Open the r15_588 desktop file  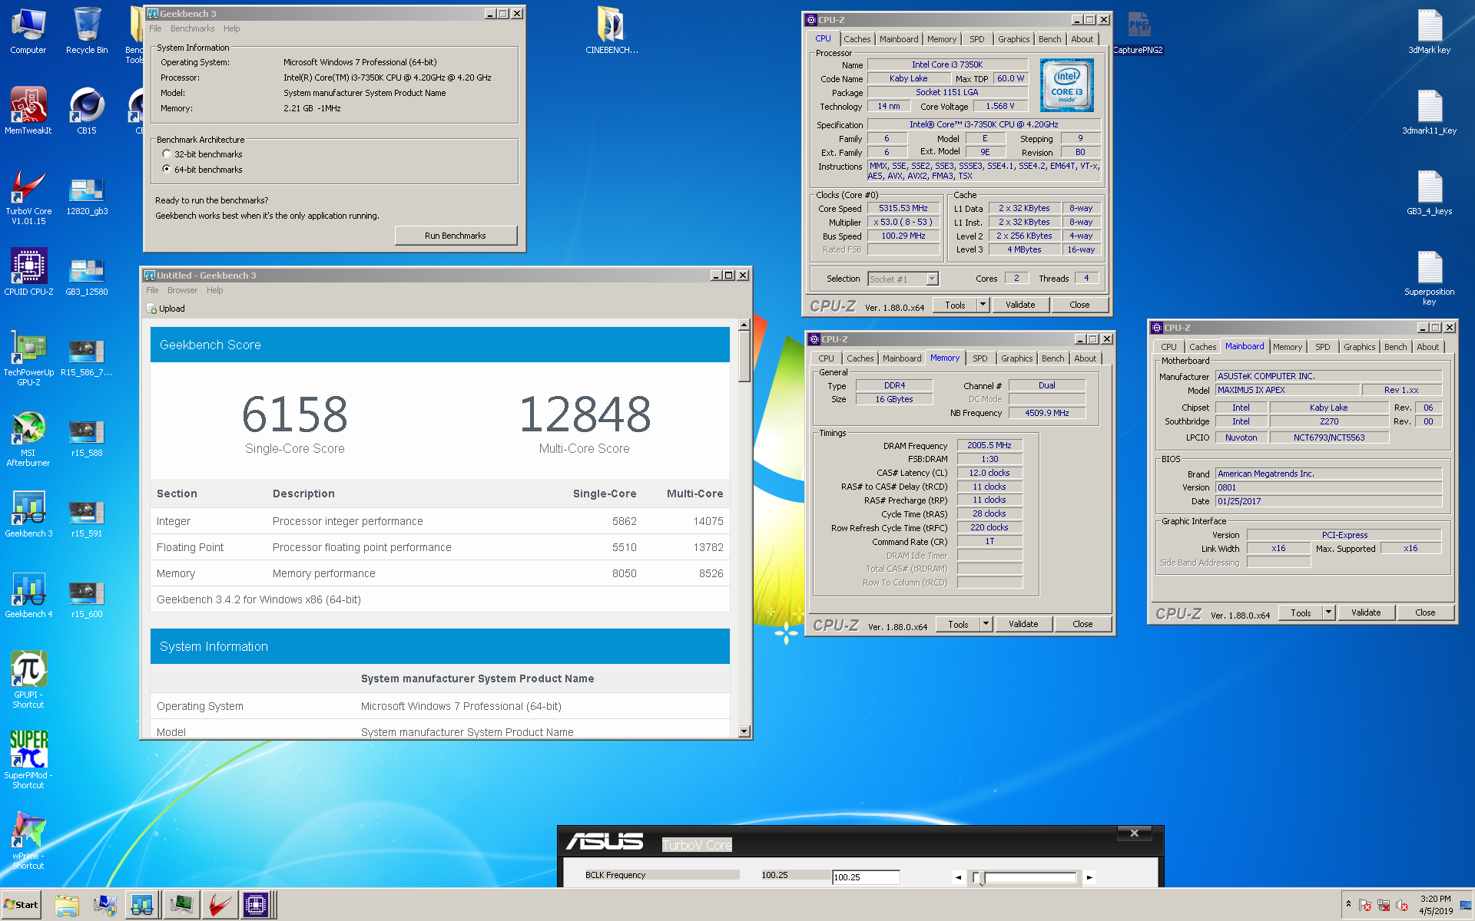[87, 437]
